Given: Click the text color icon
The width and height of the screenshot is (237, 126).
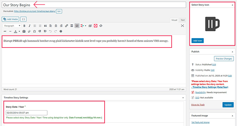Looking at the screenshot, I should [x=16, y=31].
